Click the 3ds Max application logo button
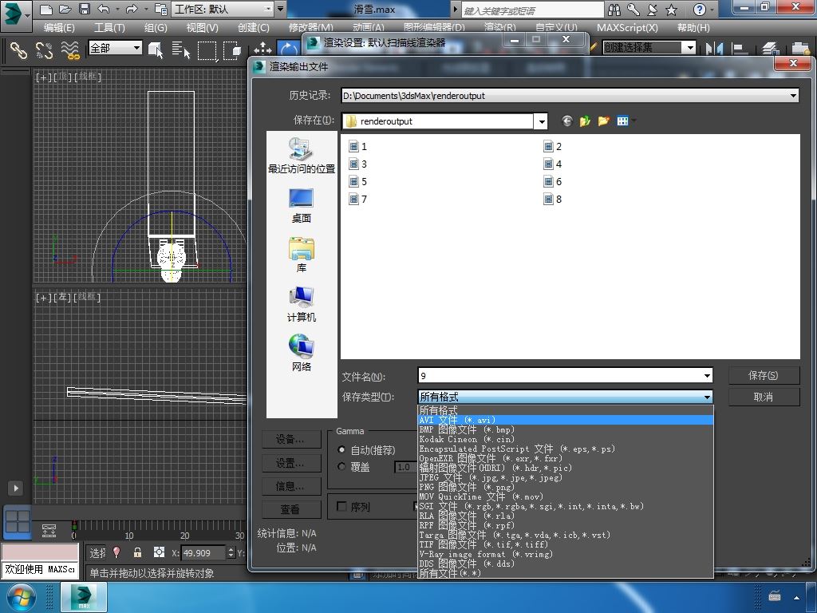Viewport: 817px width, 613px height. coord(14,14)
